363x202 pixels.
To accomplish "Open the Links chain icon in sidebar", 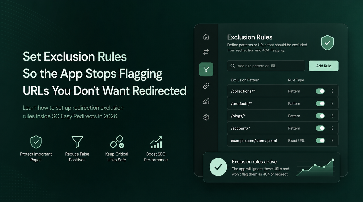I will 206,86.
